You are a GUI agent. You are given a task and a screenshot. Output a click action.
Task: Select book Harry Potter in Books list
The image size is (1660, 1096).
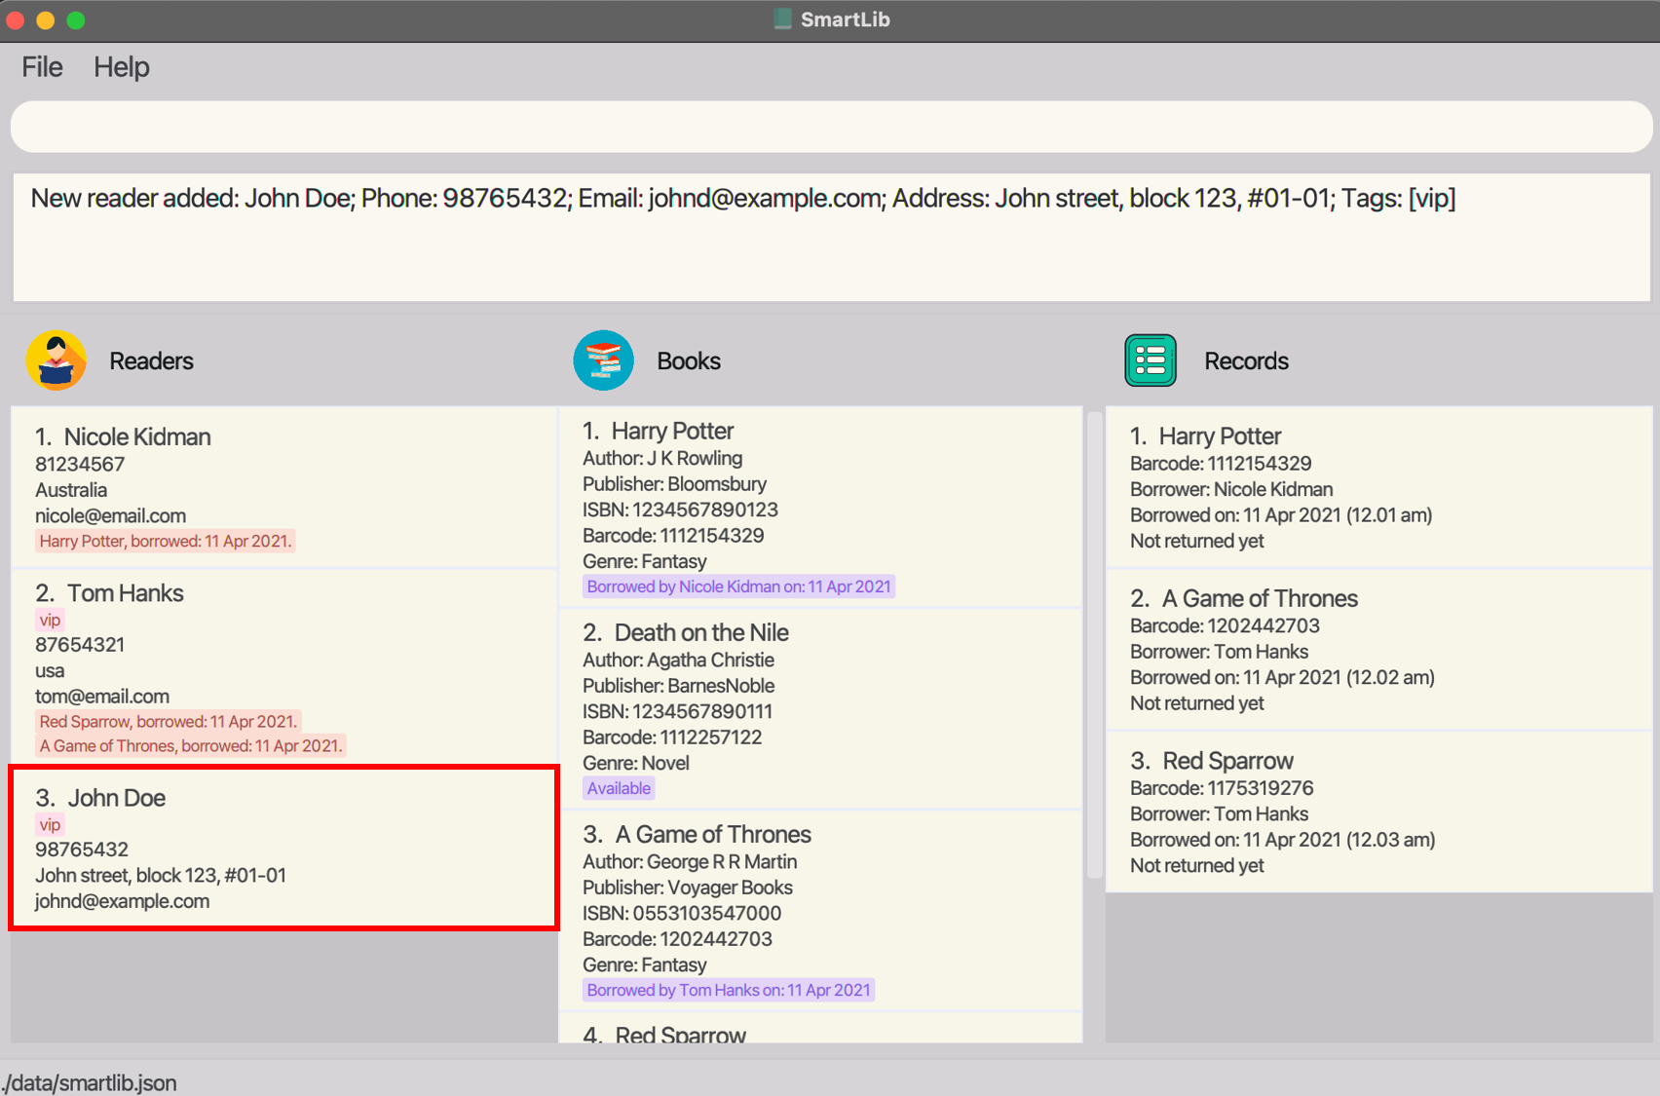(820, 507)
